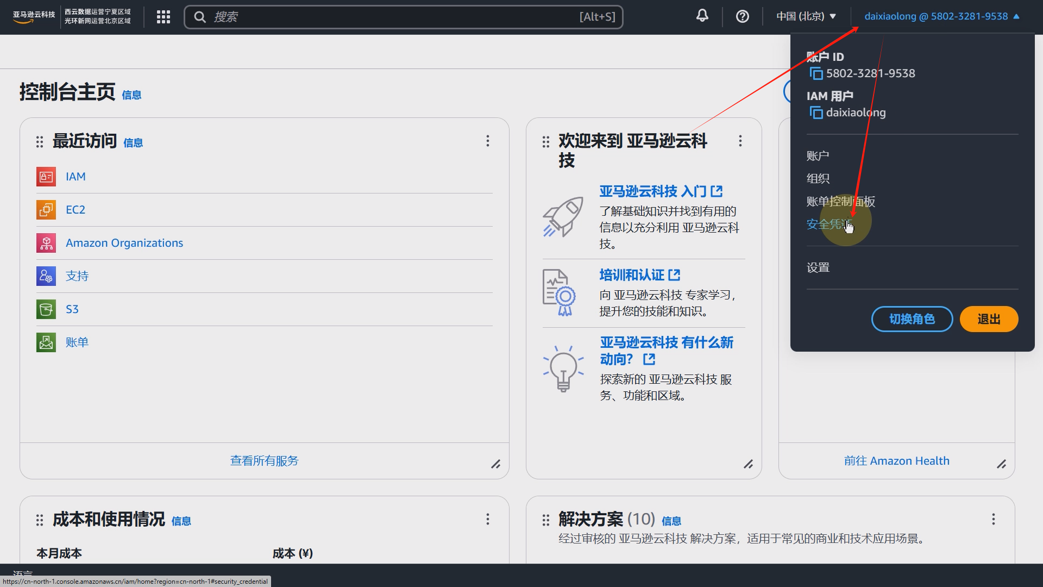
Task: Open 成本和使用情况 widget three-dot menu
Action: coord(488,520)
